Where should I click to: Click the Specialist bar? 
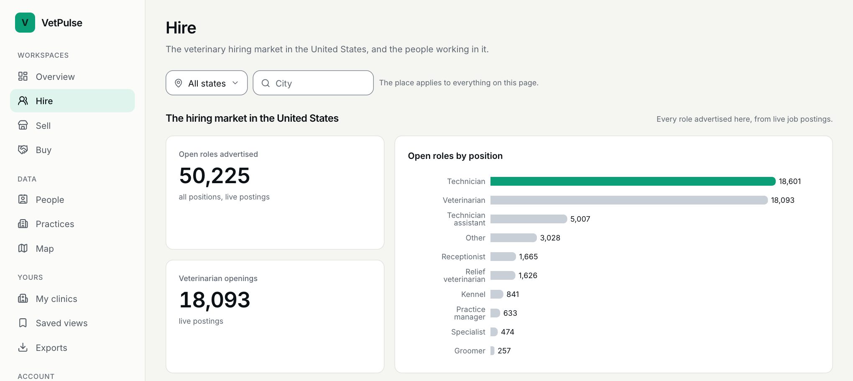click(x=494, y=332)
